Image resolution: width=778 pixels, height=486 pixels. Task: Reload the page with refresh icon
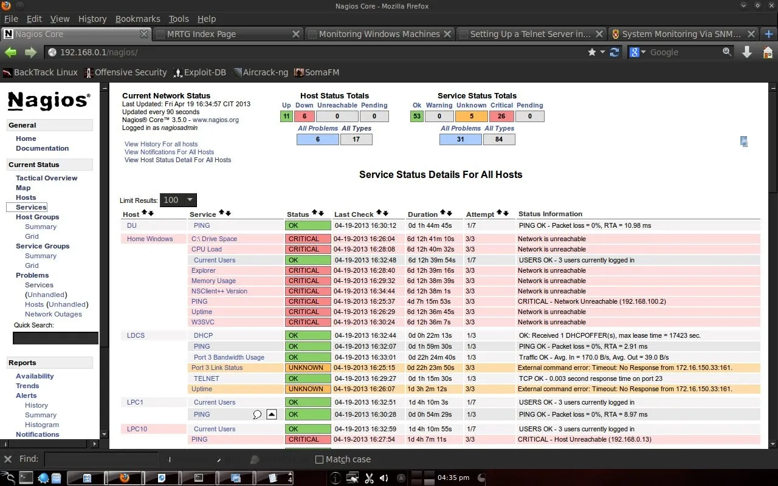pos(615,52)
